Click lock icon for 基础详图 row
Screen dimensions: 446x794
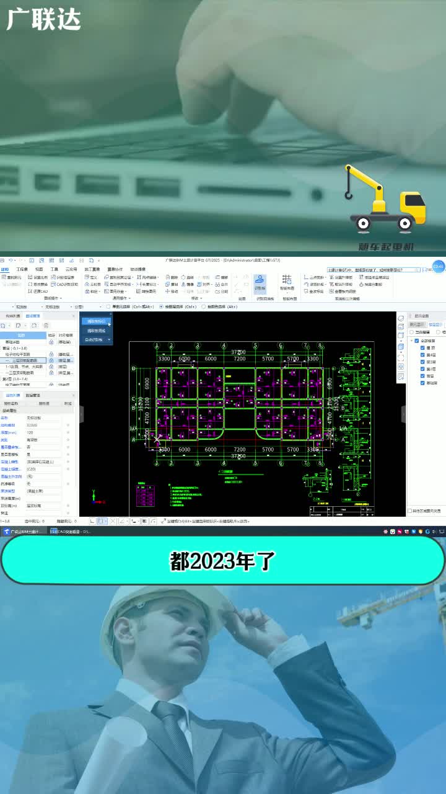pos(52,342)
